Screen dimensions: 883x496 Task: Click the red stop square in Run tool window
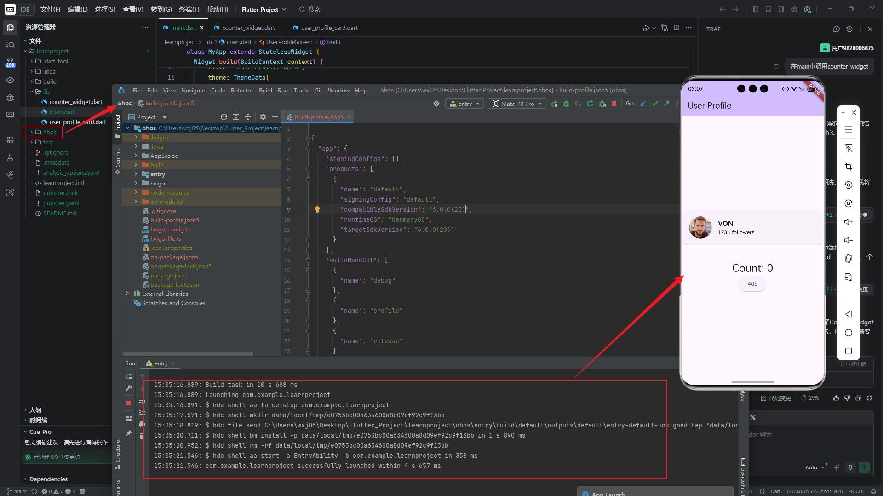(129, 403)
